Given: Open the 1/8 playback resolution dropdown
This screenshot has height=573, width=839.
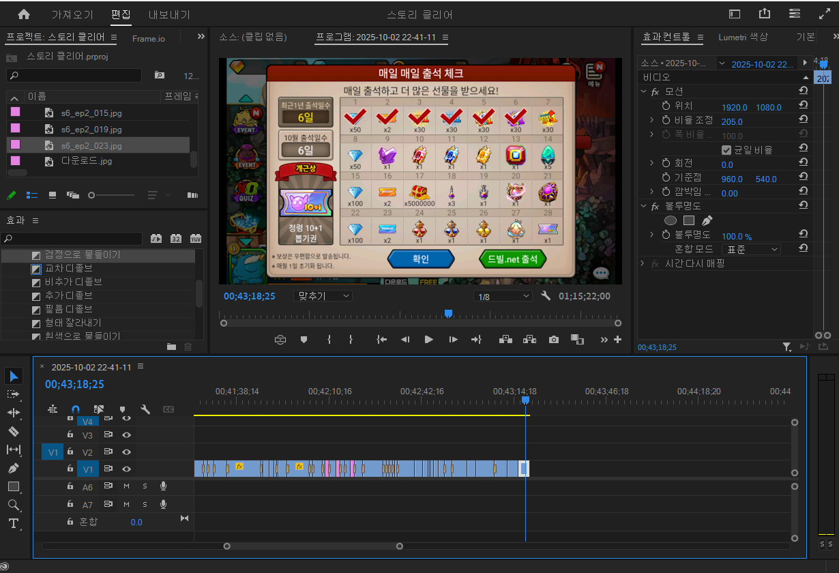Looking at the screenshot, I should coord(503,297).
